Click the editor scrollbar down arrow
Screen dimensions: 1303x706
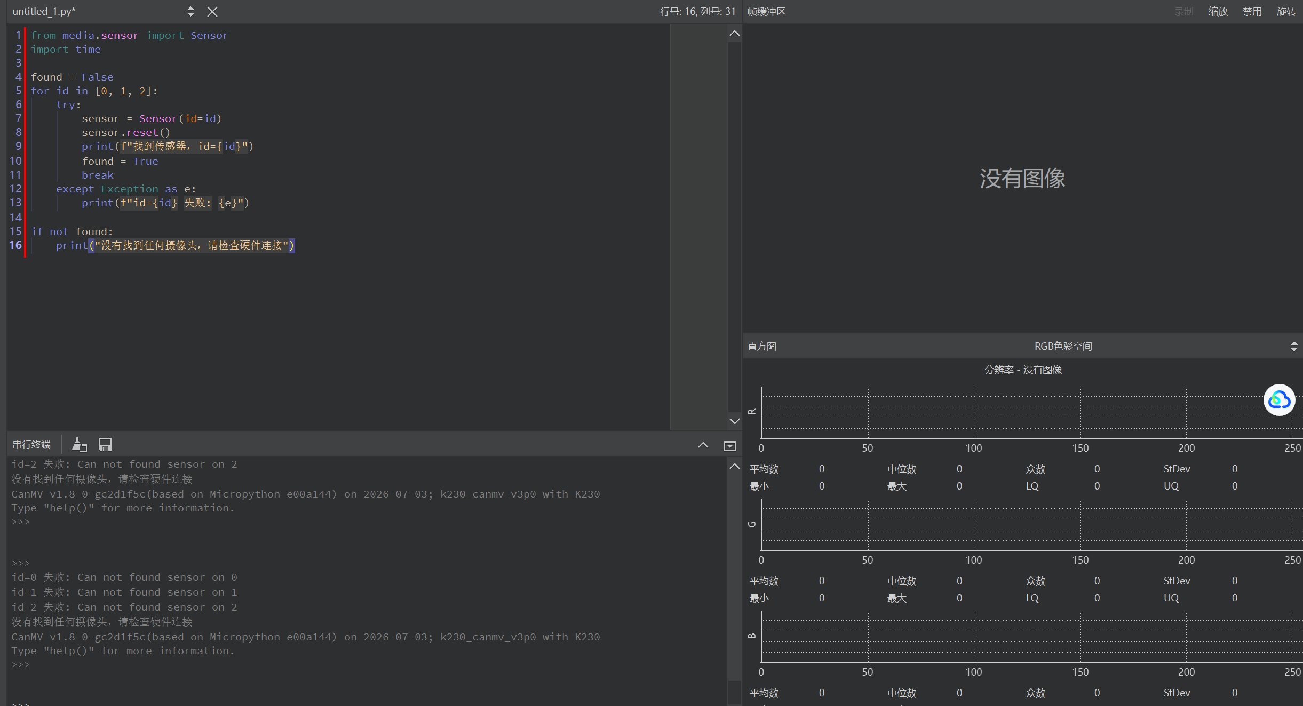point(735,421)
